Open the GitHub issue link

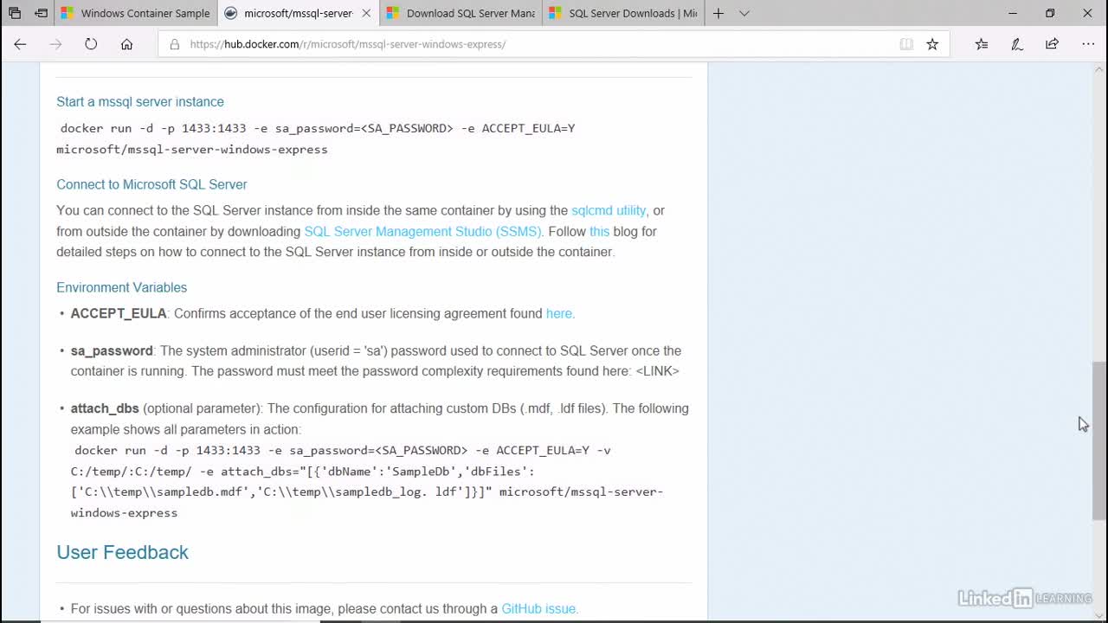538,608
